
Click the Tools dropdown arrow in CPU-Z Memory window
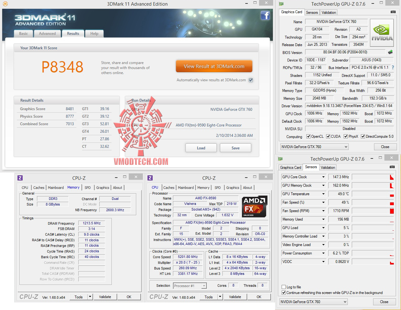90,297
